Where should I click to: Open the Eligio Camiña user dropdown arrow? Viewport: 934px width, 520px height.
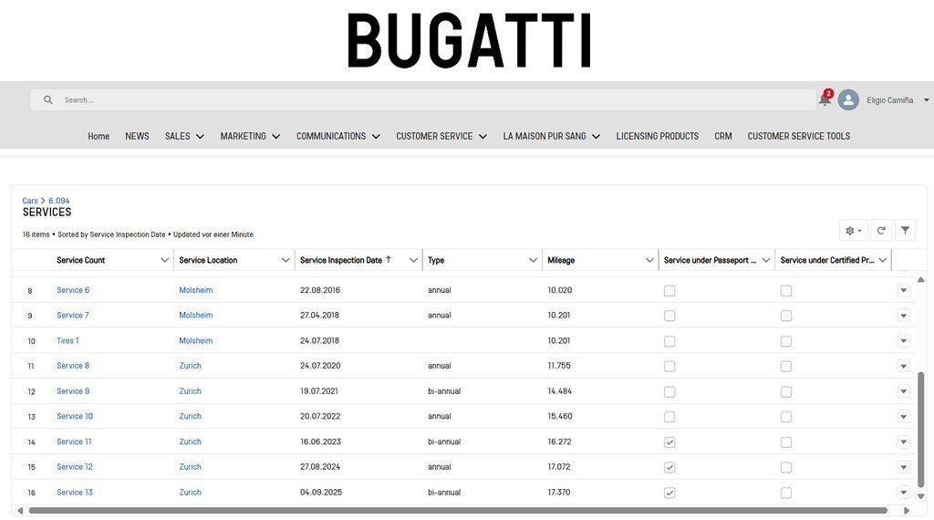(927, 100)
